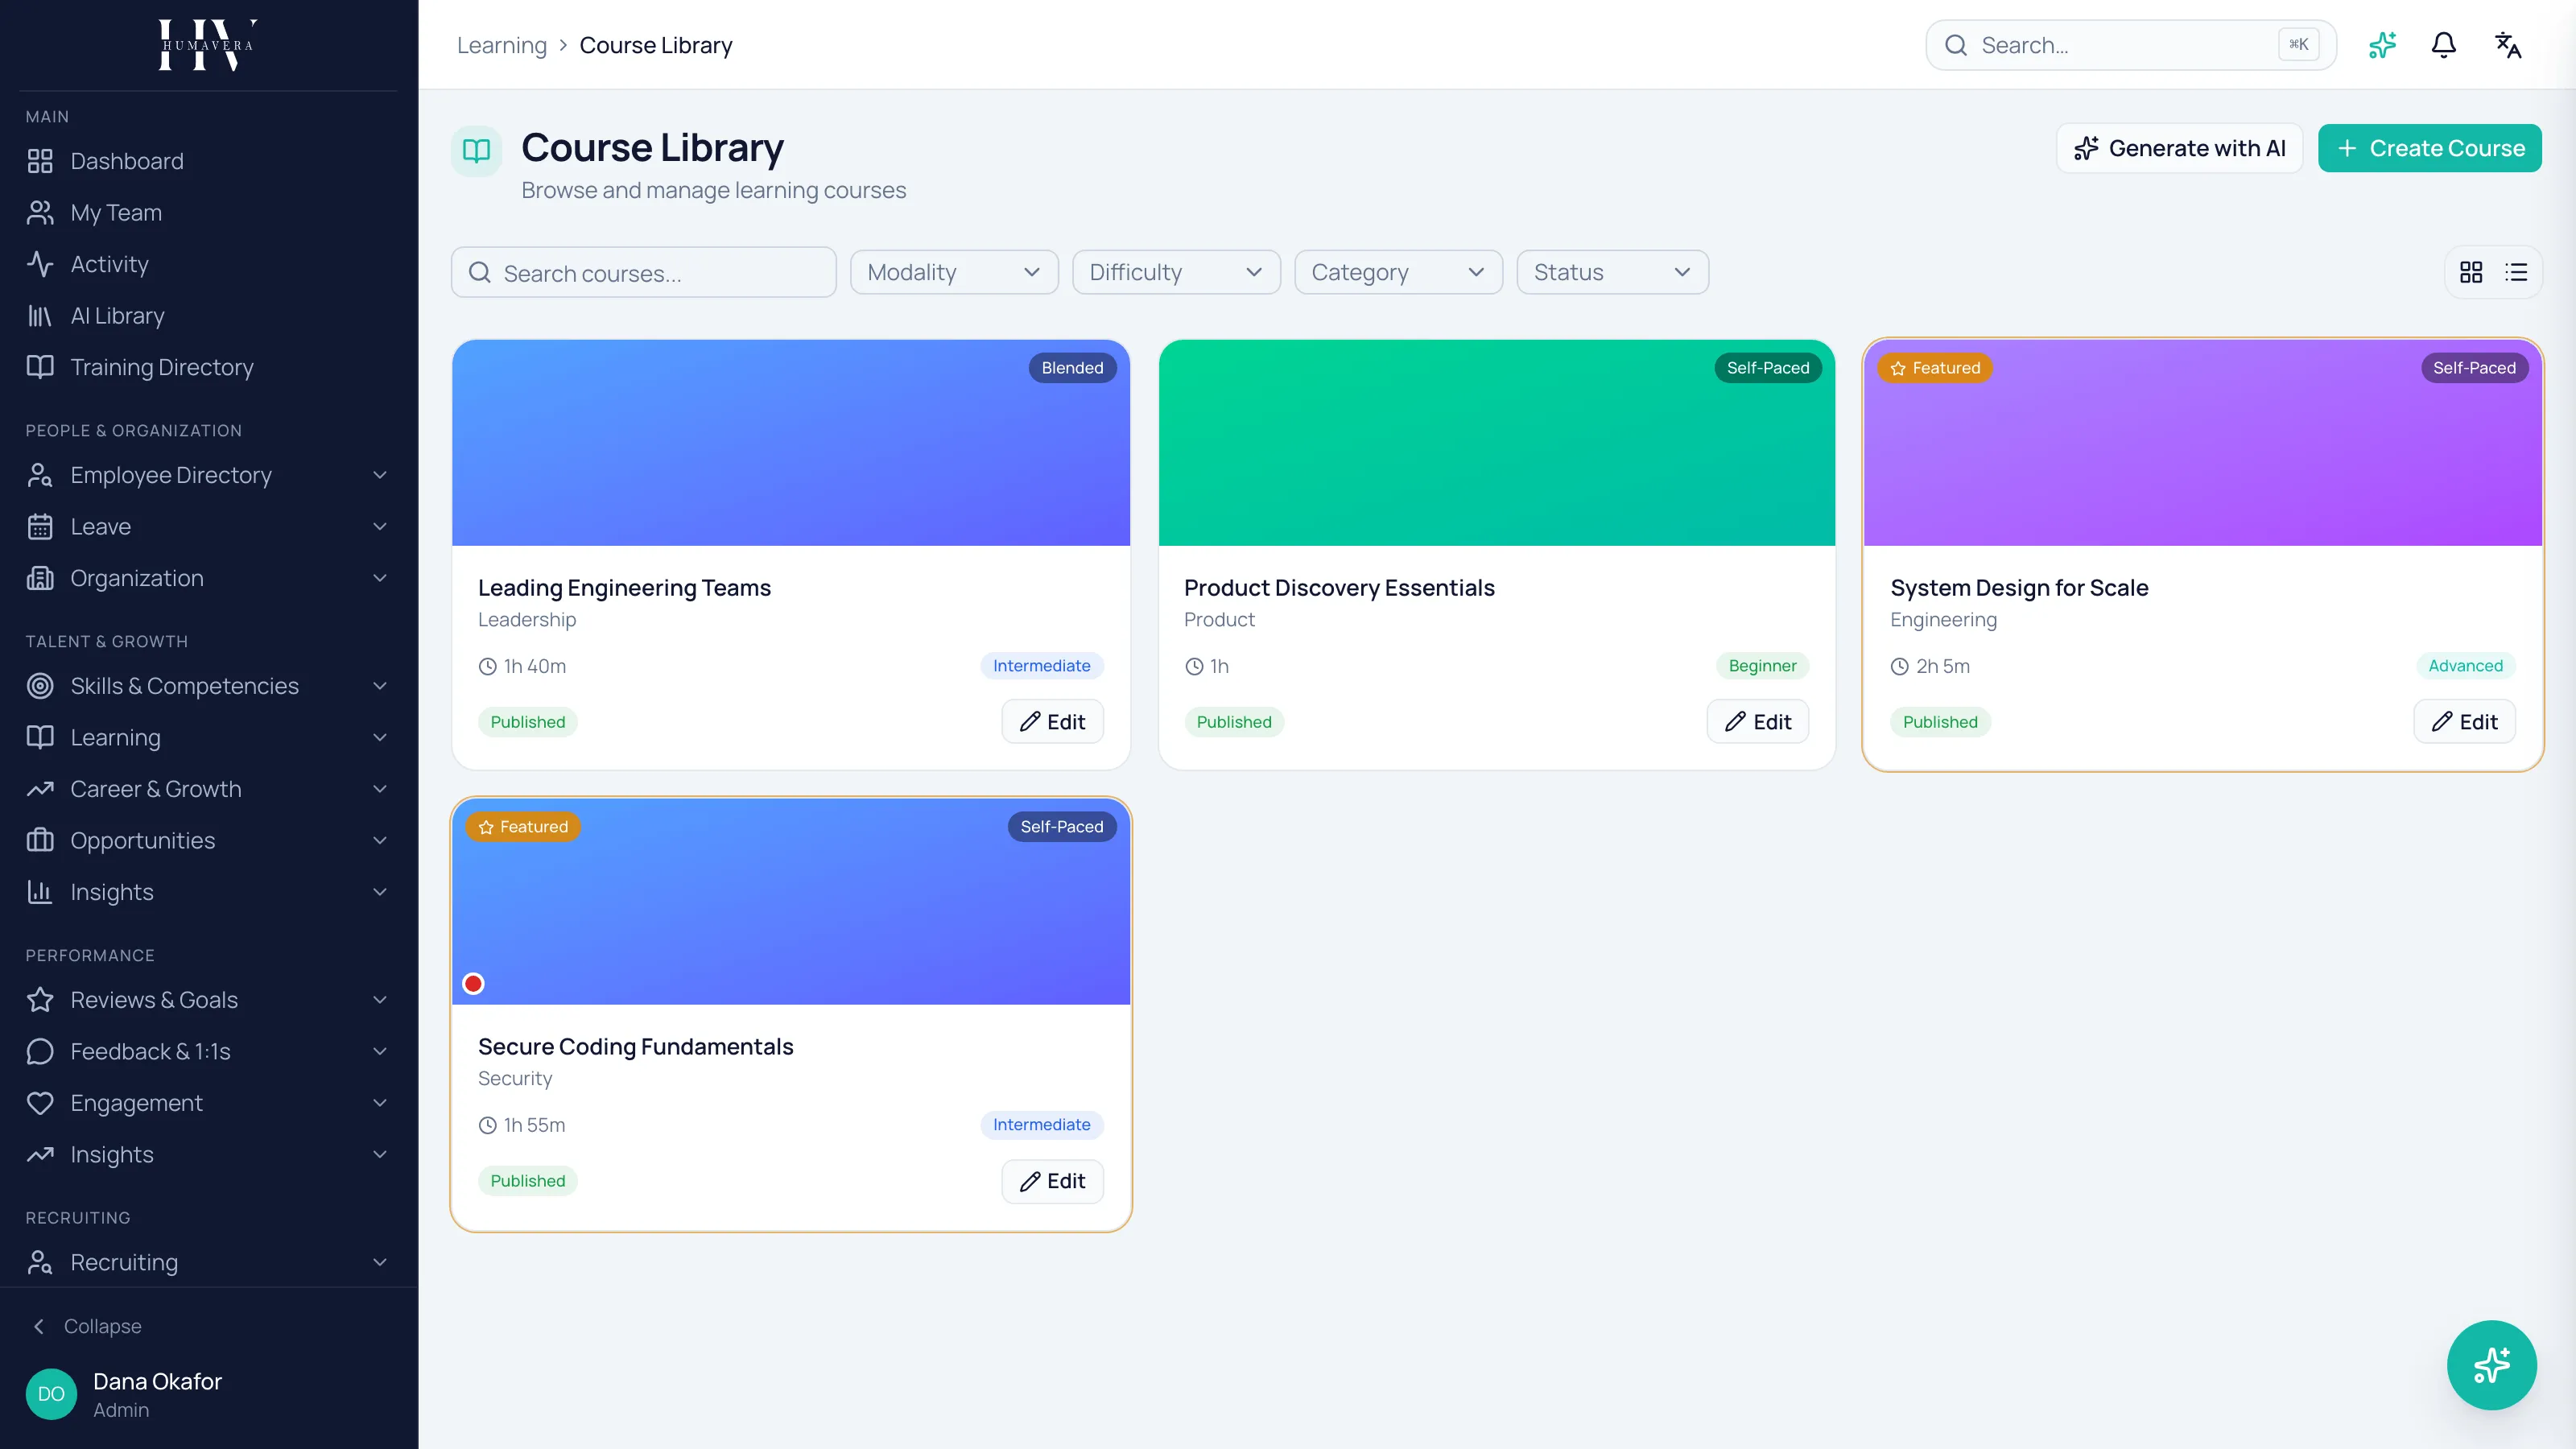Click the Humavera logo in sidebar

pyautogui.click(x=208, y=45)
